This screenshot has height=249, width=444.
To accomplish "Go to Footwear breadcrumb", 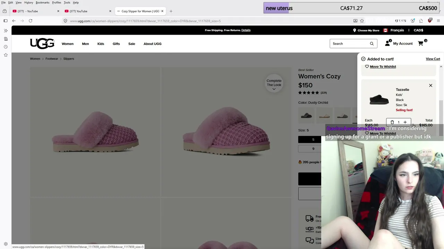I will pyautogui.click(x=52, y=59).
